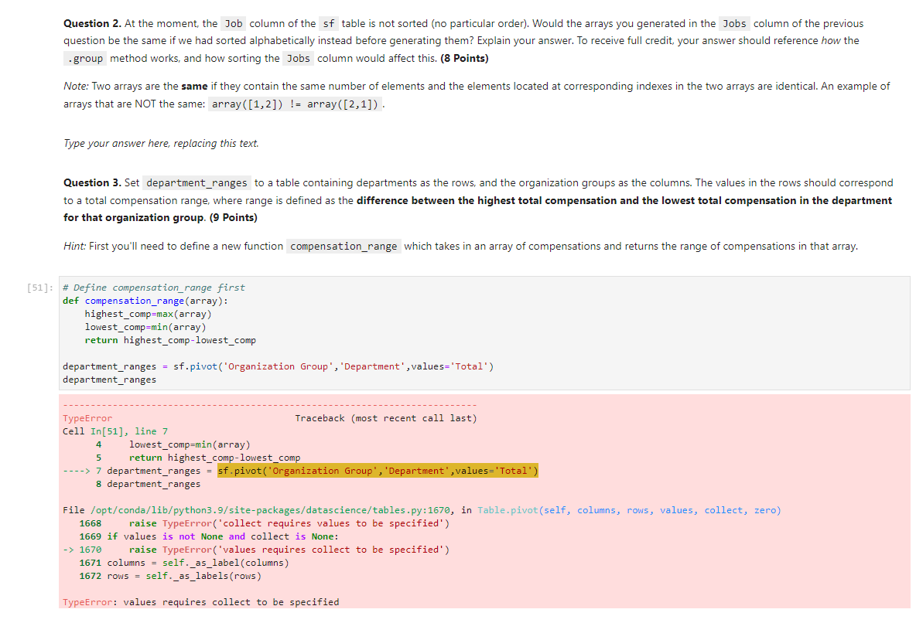This screenshot has height=623, width=916.
Task: Select the sf table code reference
Action: [328, 23]
